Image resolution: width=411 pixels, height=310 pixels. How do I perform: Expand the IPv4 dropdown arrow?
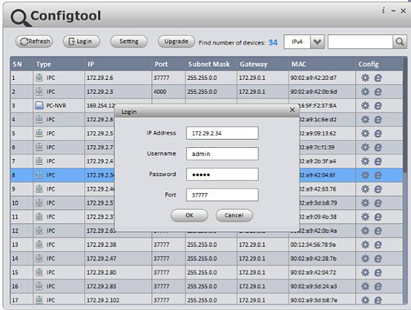317,42
